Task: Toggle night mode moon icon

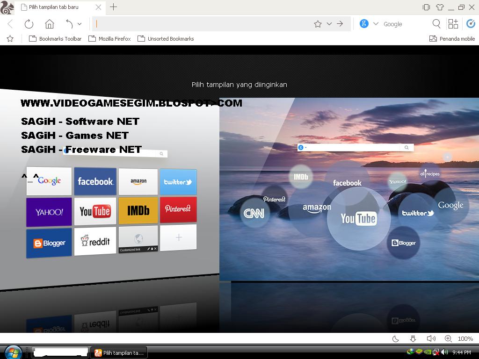Action: [x=396, y=338]
